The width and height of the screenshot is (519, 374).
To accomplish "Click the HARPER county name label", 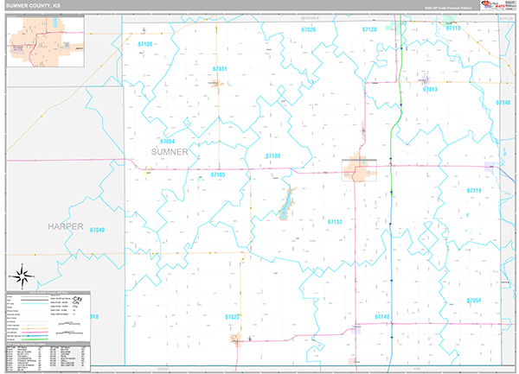I will tap(66, 226).
